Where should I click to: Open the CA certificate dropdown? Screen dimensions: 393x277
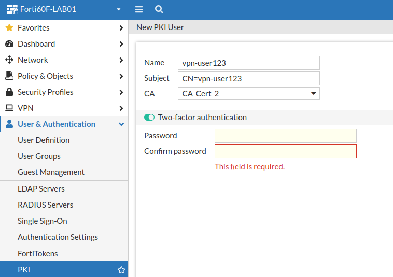tap(248, 94)
